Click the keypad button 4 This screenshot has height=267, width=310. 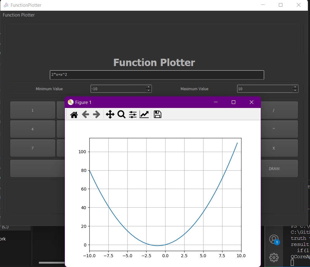[33, 129]
